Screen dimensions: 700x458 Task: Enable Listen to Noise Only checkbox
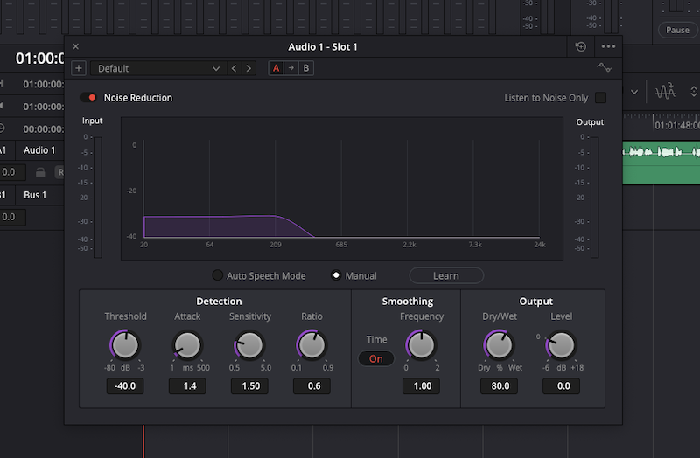click(601, 98)
